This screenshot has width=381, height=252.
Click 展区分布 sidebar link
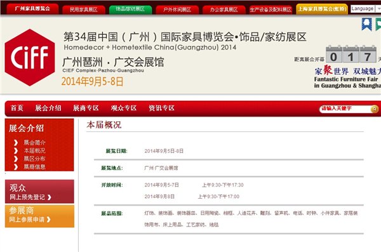(34, 159)
